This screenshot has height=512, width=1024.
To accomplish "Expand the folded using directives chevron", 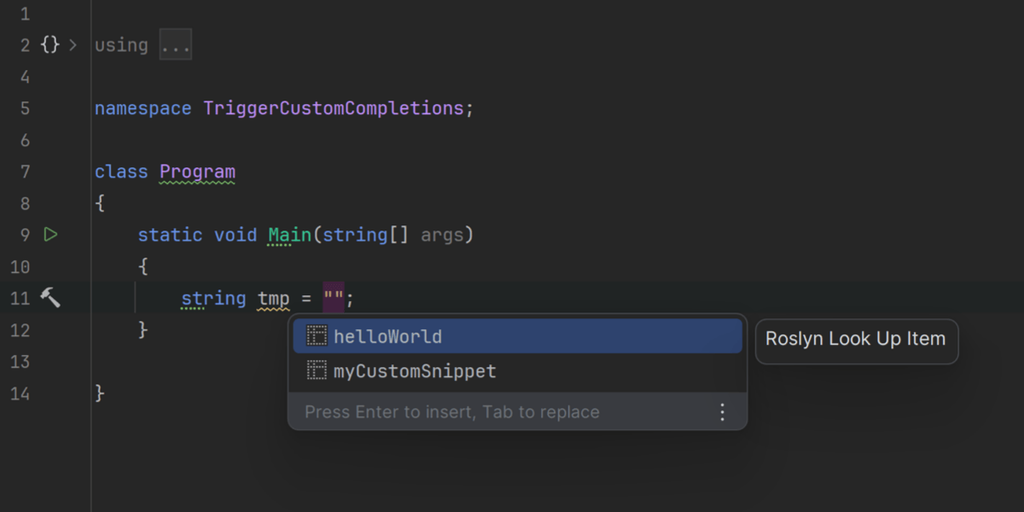I will (x=73, y=45).
